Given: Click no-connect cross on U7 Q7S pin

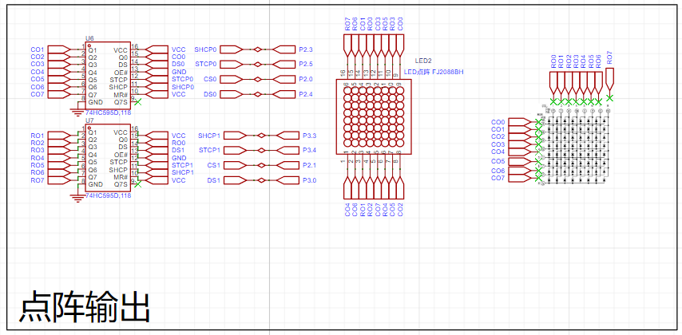Looking at the screenshot, I should pos(138,184).
